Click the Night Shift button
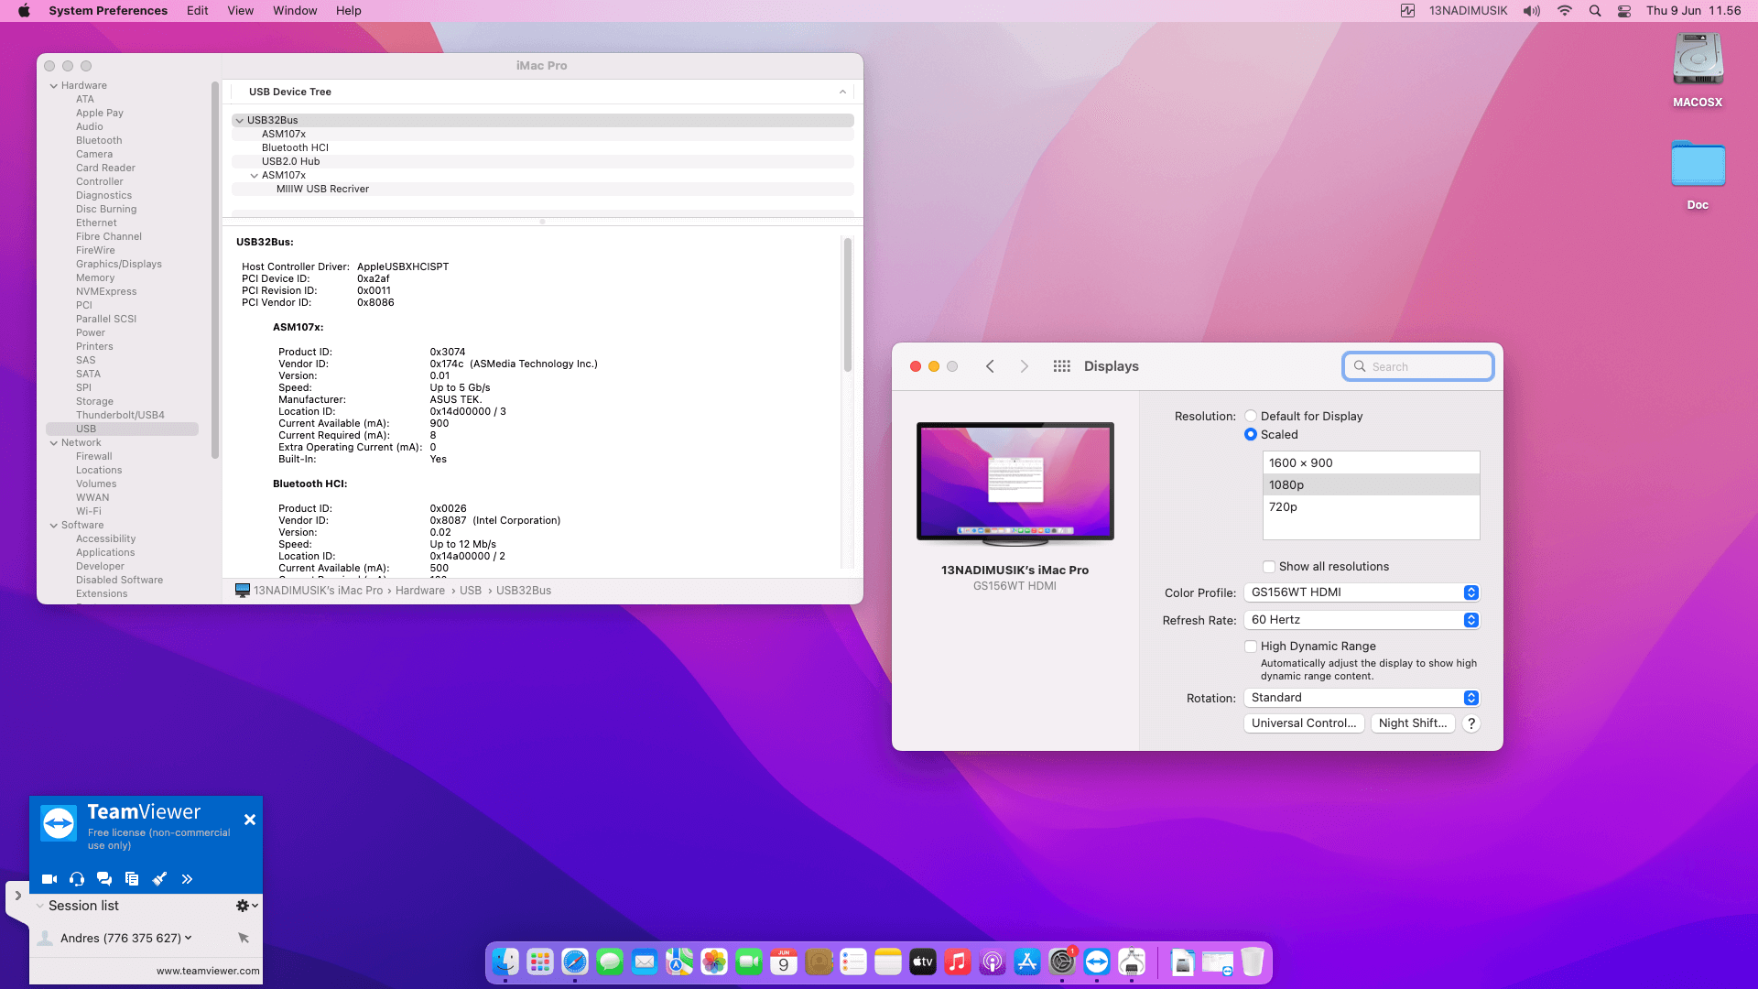Screen dimensions: 1758x989 click(1413, 723)
